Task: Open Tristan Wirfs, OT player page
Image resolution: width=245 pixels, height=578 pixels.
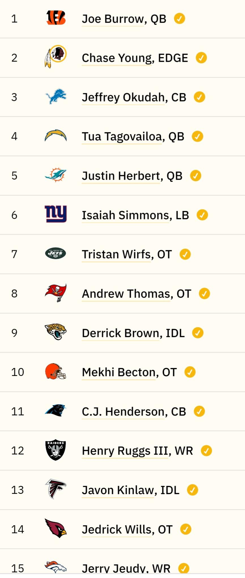Action: [127, 255]
